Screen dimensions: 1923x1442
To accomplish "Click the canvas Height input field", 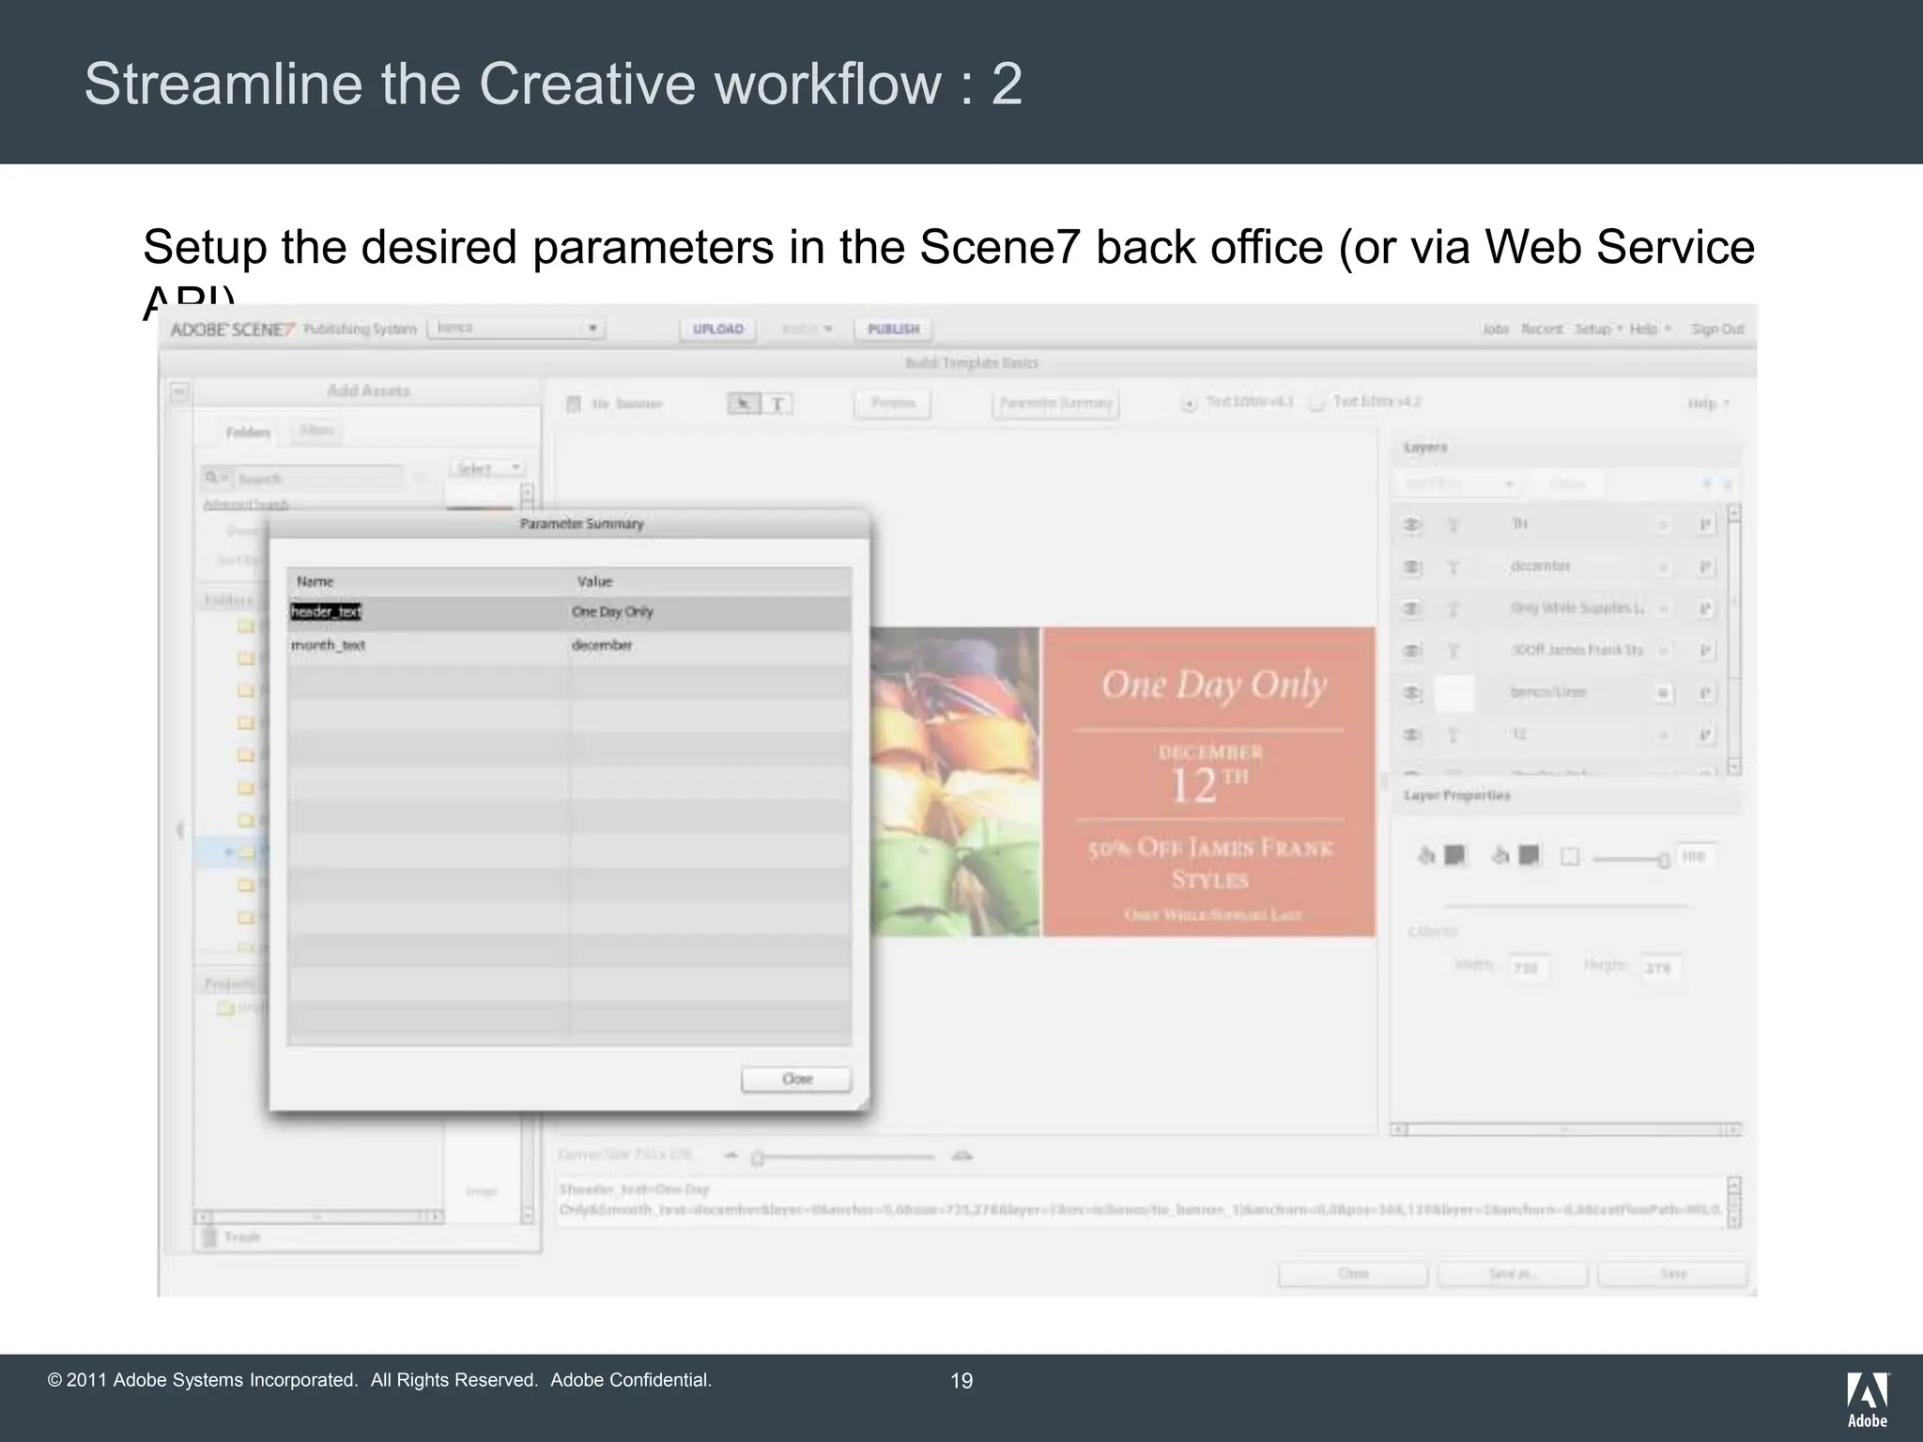I will point(1660,968).
